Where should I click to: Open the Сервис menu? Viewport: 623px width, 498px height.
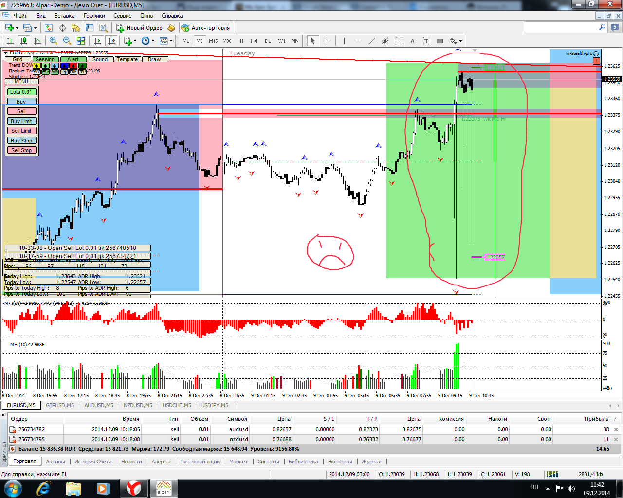[x=123, y=16]
